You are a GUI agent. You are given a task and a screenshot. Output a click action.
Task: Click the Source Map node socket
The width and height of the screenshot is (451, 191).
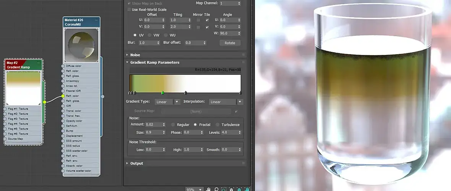point(5,139)
